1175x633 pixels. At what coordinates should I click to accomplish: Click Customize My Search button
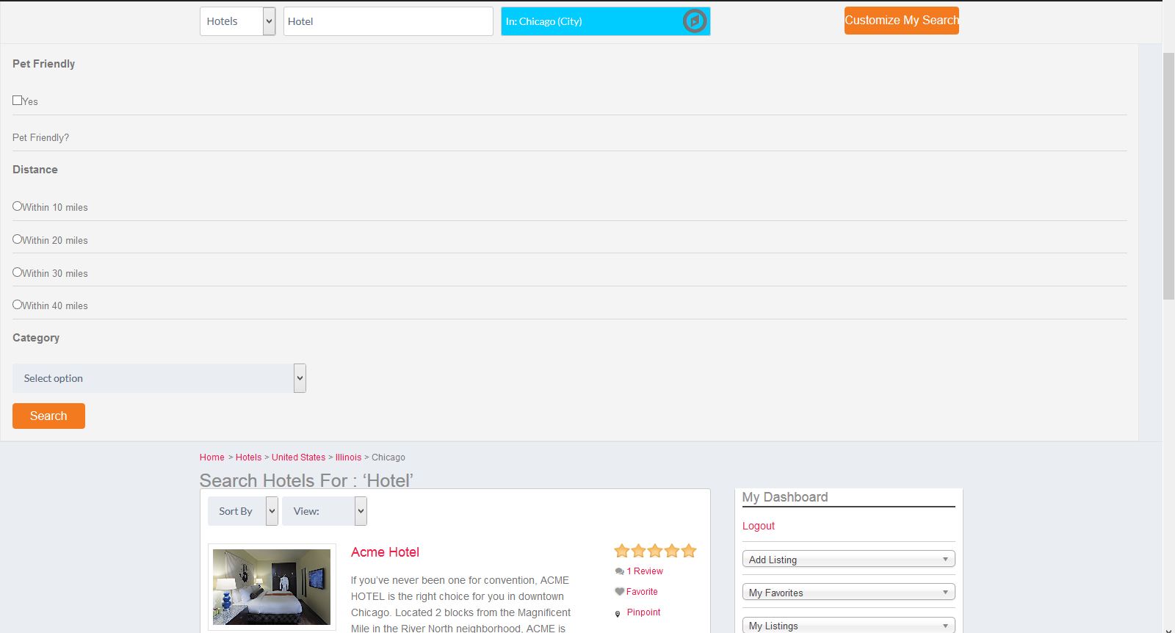[x=902, y=21]
